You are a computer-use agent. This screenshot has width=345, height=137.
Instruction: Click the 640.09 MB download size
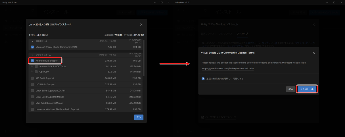coord(110,78)
